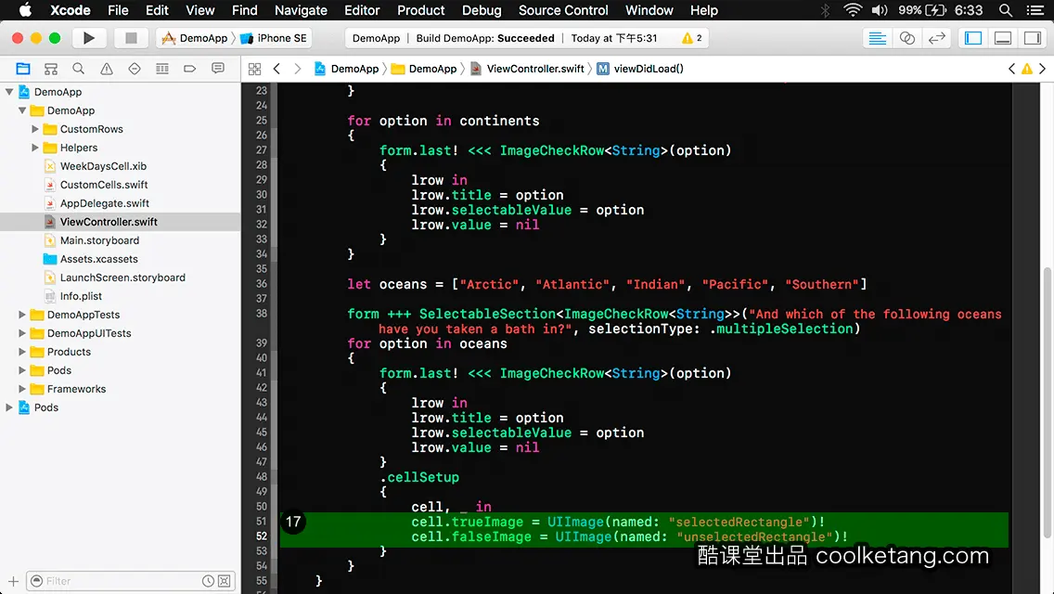Open AppDelegate.swift file

(104, 203)
